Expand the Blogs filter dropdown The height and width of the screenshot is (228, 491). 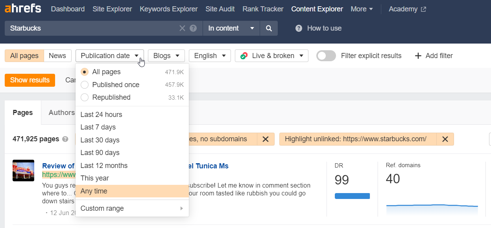pyautogui.click(x=166, y=56)
